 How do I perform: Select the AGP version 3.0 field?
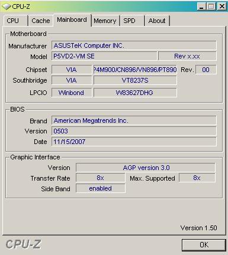[x=146, y=168]
